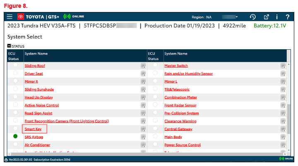Image resolution: width=298 pixels, height=166 pixels.
Task: Click info icon for Power Source Control row
Action: point(283,145)
